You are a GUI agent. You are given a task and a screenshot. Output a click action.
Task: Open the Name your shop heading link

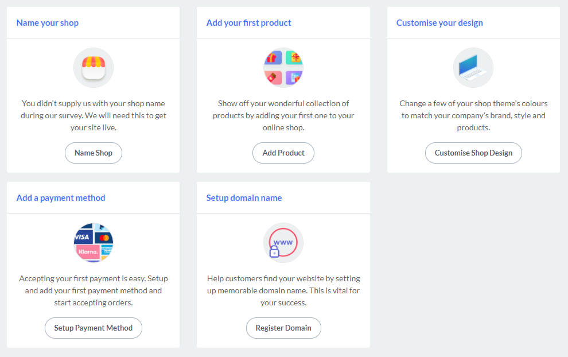tap(48, 22)
